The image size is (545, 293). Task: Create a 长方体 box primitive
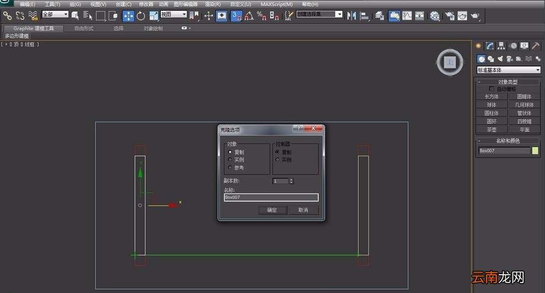(x=491, y=96)
